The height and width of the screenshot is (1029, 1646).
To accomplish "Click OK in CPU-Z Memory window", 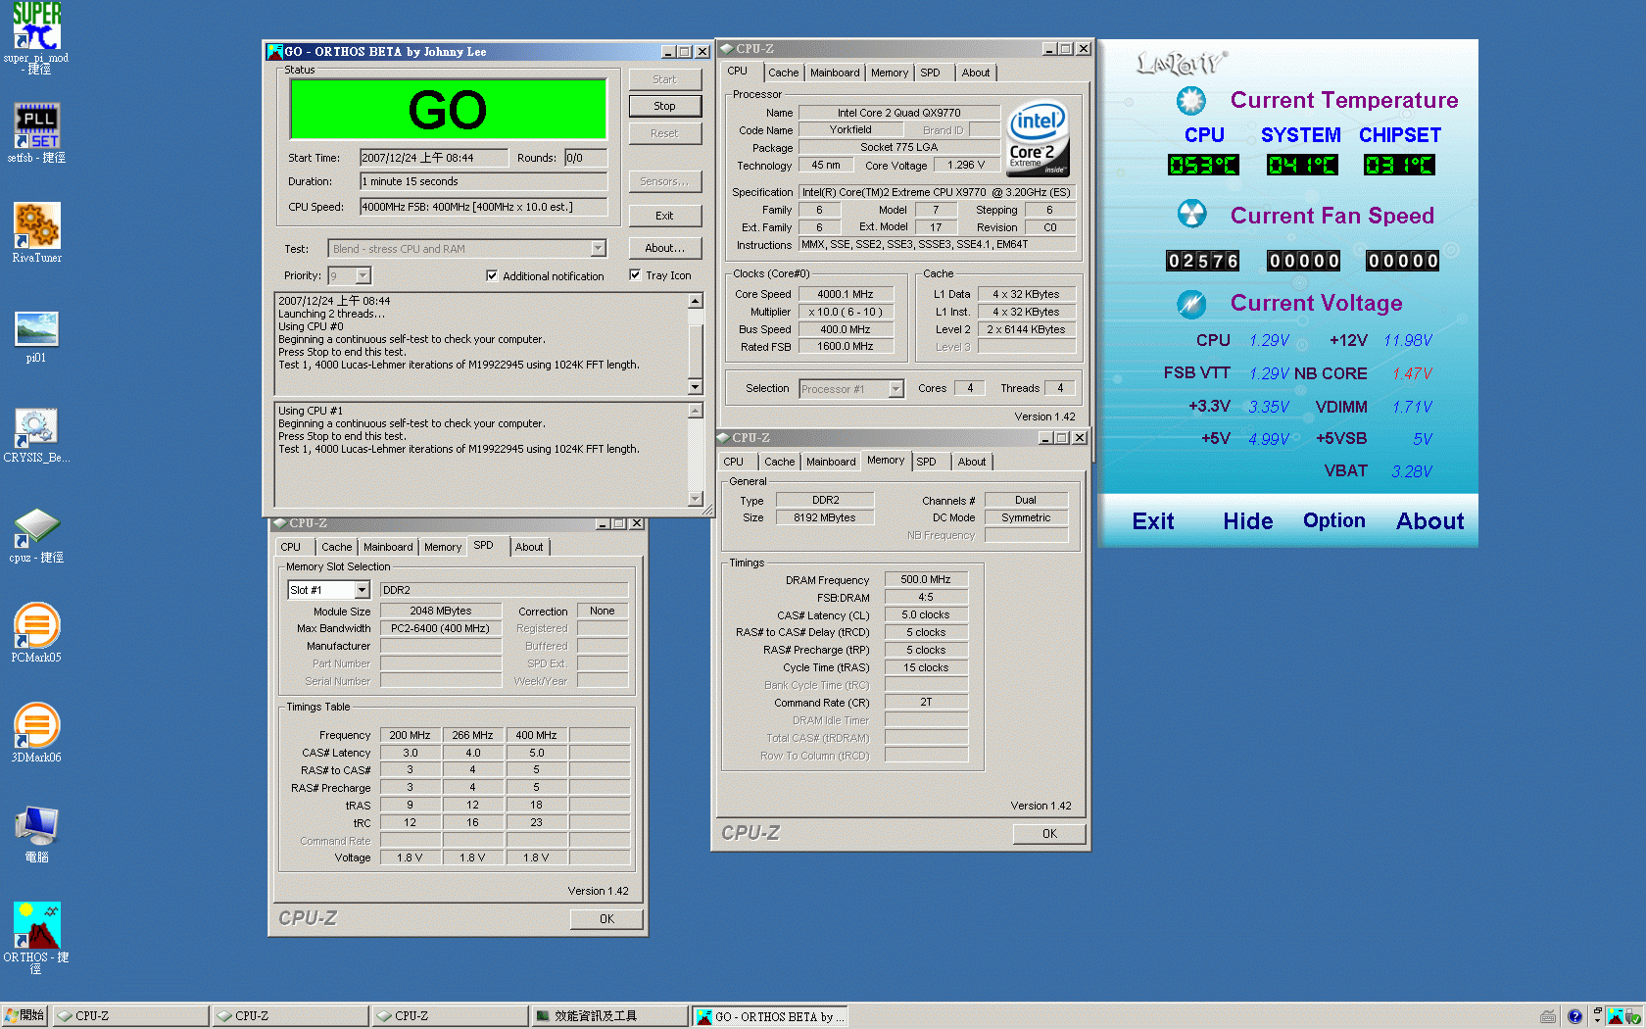I will pyautogui.click(x=1049, y=834).
